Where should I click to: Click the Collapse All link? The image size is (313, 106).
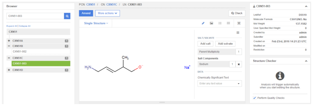(x=25, y=26)
